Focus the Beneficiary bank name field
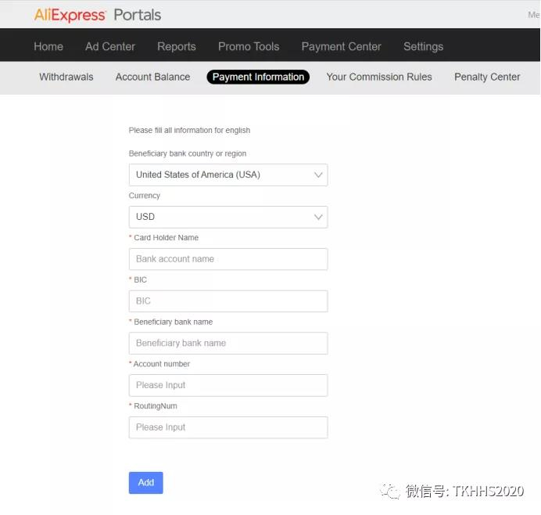The height and width of the screenshot is (515, 541). 228,344
